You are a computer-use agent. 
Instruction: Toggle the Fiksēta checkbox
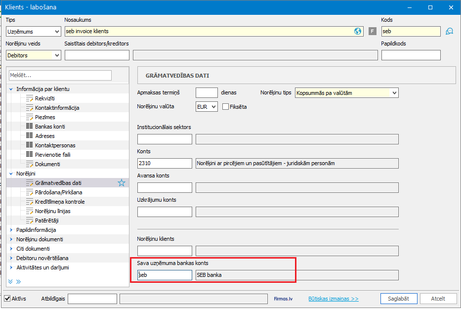[x=225, y=107]
